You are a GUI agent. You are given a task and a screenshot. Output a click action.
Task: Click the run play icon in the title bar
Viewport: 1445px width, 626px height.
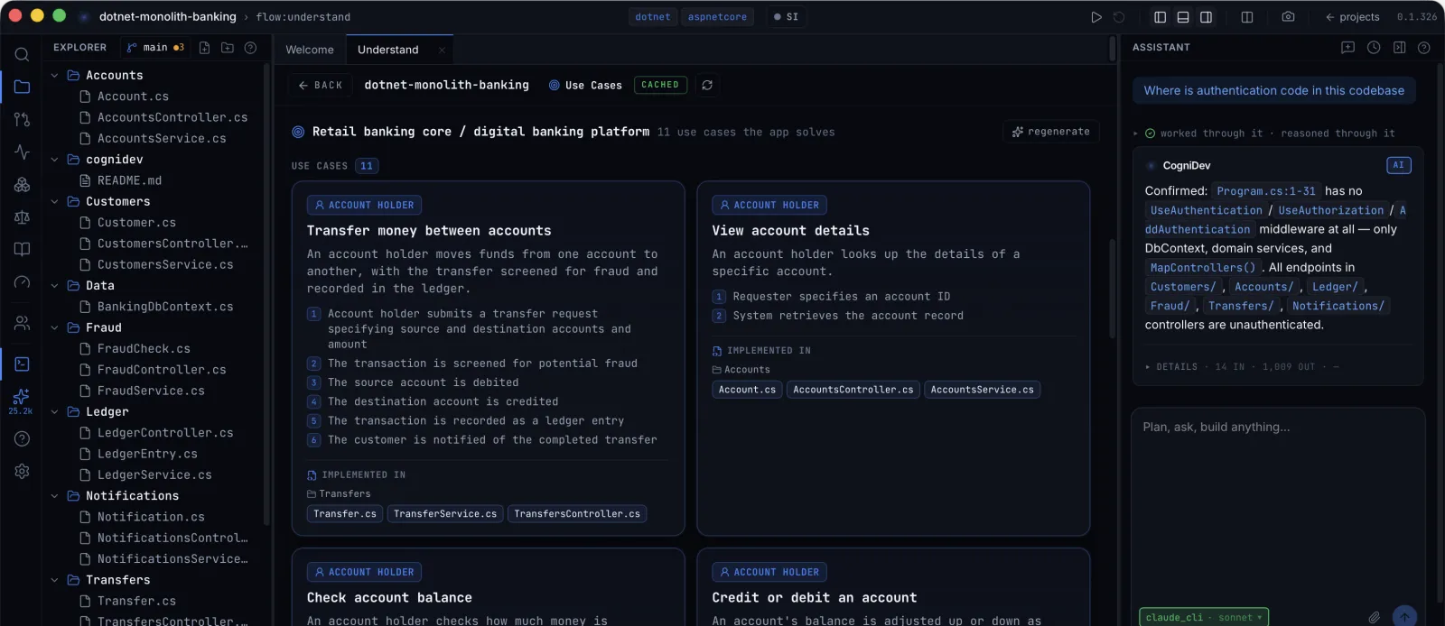pyautogui.click(x=1095, y=17)
